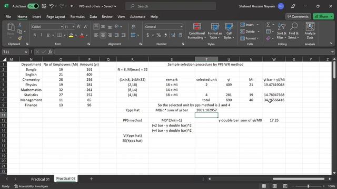Open Cell Styles gallery
The height and width of the screenshot is (189, 337).
click(229, 31)
